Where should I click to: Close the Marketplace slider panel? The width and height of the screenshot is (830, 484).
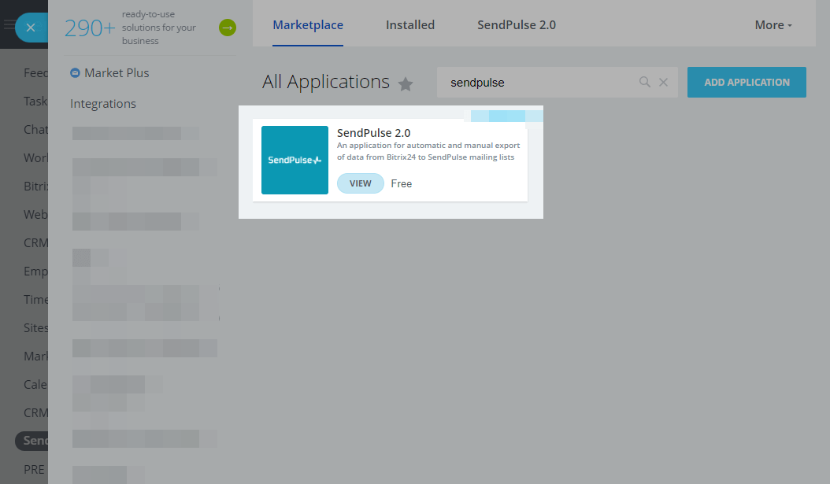(31, 28)
